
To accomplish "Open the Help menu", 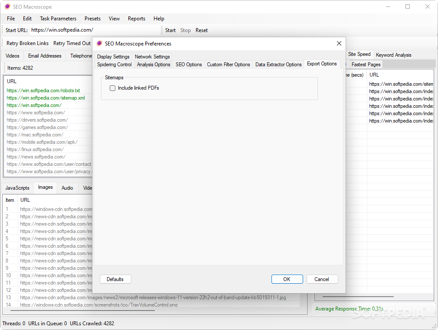I will [159, 19].
